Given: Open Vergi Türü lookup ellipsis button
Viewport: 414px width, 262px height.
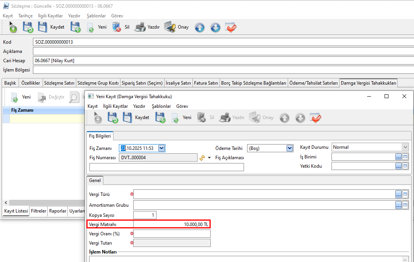Looking at the screenshot, I should [399, 194].
